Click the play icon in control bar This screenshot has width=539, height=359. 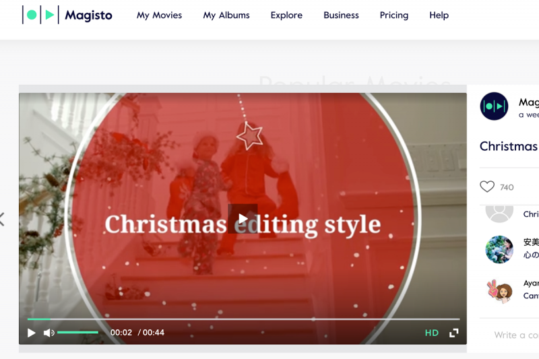coord(31,333)
